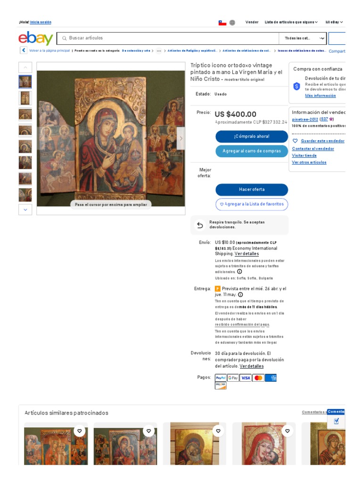Select the second image thumbnail
This screenshot has height=482, width=362.
25,98
